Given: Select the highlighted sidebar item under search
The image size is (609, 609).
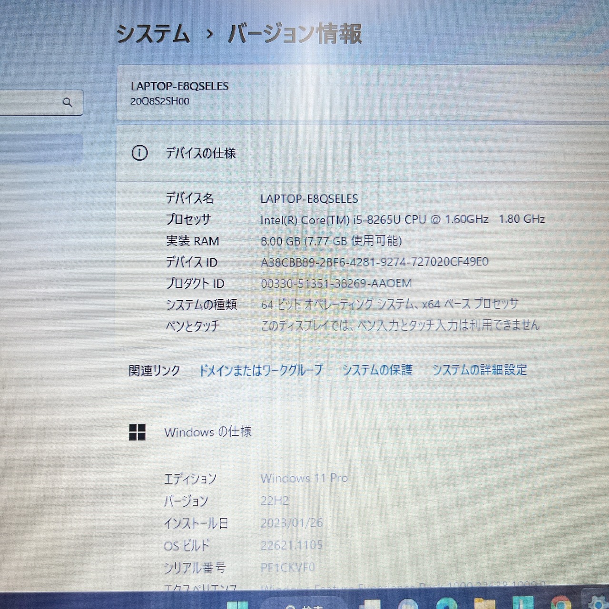Looking at the screenshot, I should [x=41, y=149].
